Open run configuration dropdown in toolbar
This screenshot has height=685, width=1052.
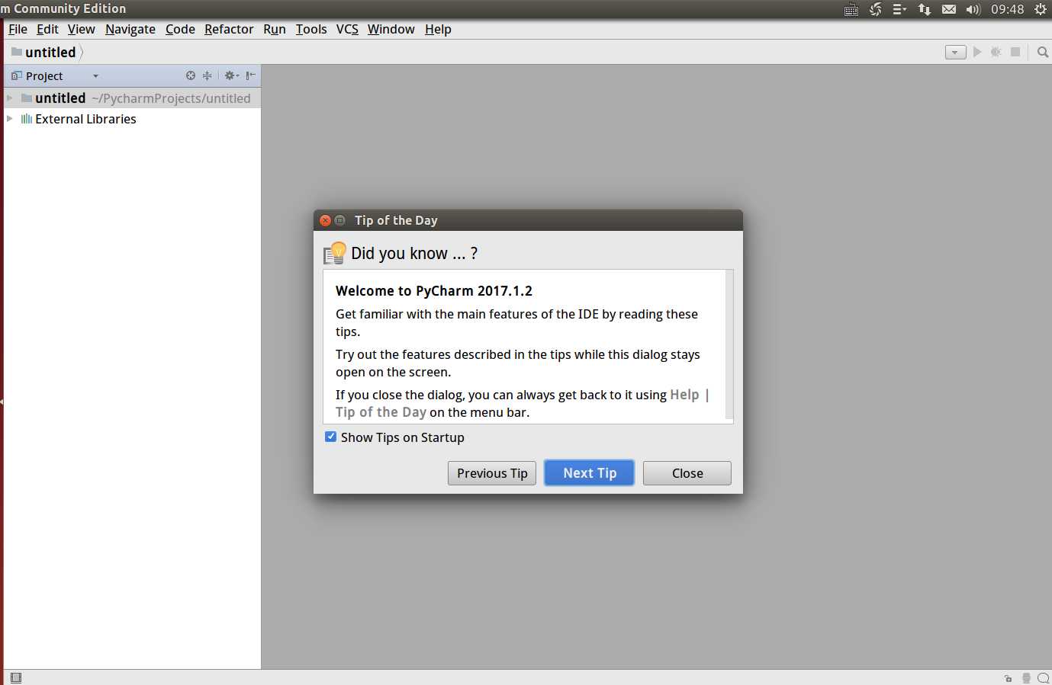tap(955, 52)
